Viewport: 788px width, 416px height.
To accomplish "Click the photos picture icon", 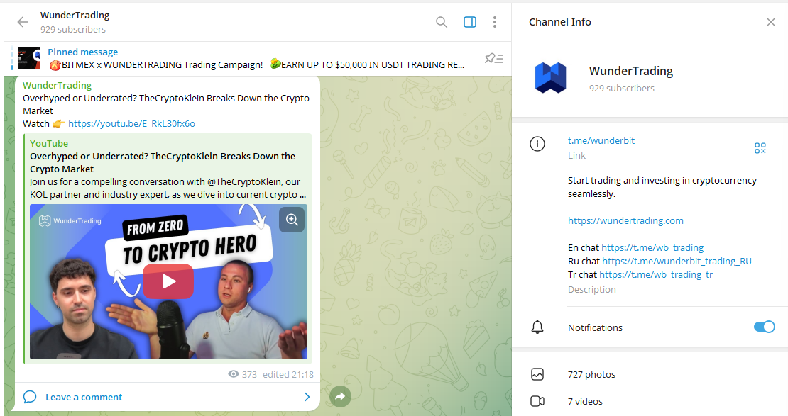I will (x=537, y=374).
